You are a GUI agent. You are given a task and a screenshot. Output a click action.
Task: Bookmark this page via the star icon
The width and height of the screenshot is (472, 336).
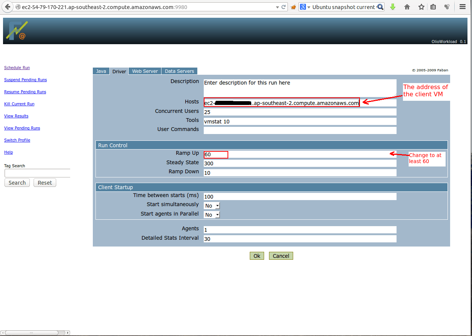coord(421,6)
